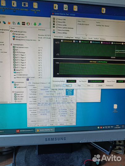Enable the Stress GPU(s) checkbox
Screen dimensions: 125x166
click(x=57, y=33)
